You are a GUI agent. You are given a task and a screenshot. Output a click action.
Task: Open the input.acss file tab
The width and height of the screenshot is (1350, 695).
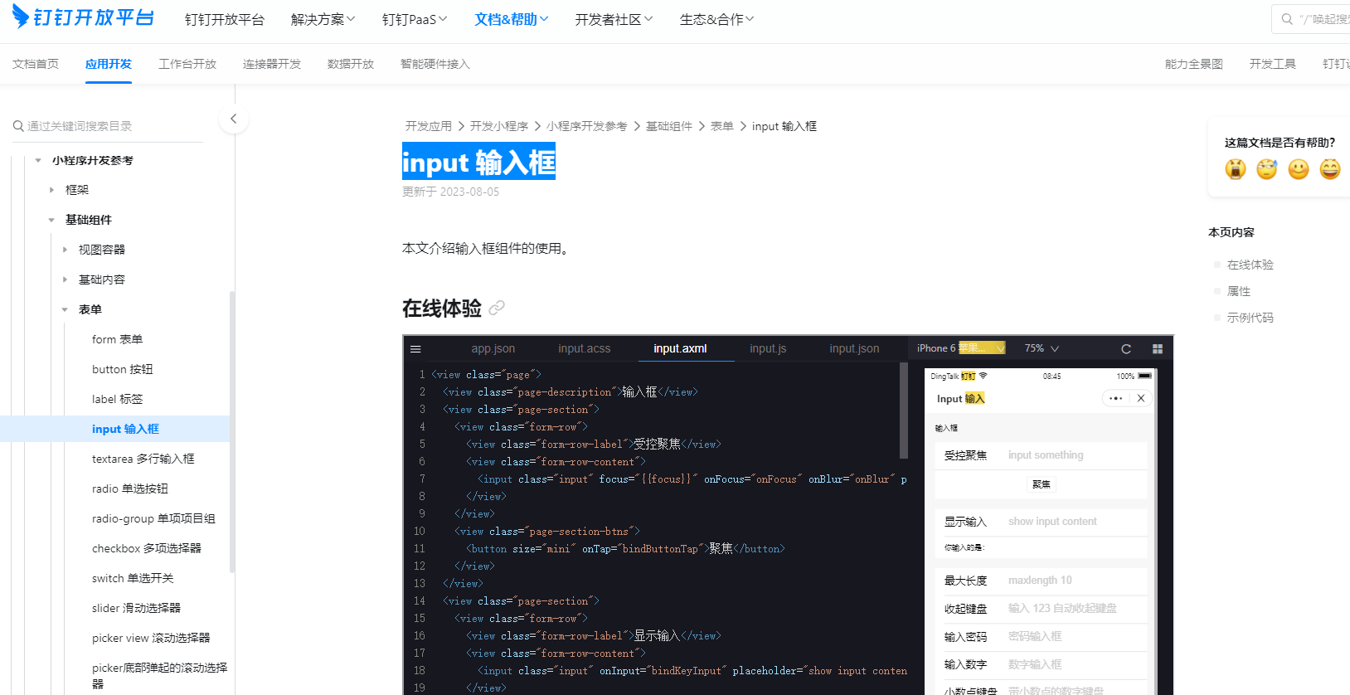(x=585, y=348)
